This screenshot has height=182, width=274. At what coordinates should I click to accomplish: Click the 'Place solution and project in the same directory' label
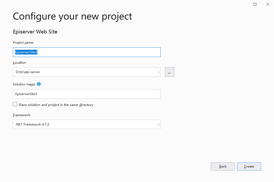click(56, 105)
